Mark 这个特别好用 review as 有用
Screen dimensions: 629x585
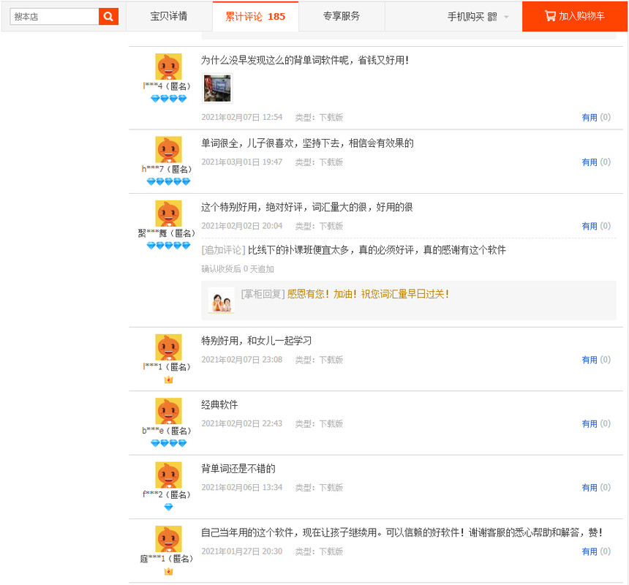(x=590, y=226)
